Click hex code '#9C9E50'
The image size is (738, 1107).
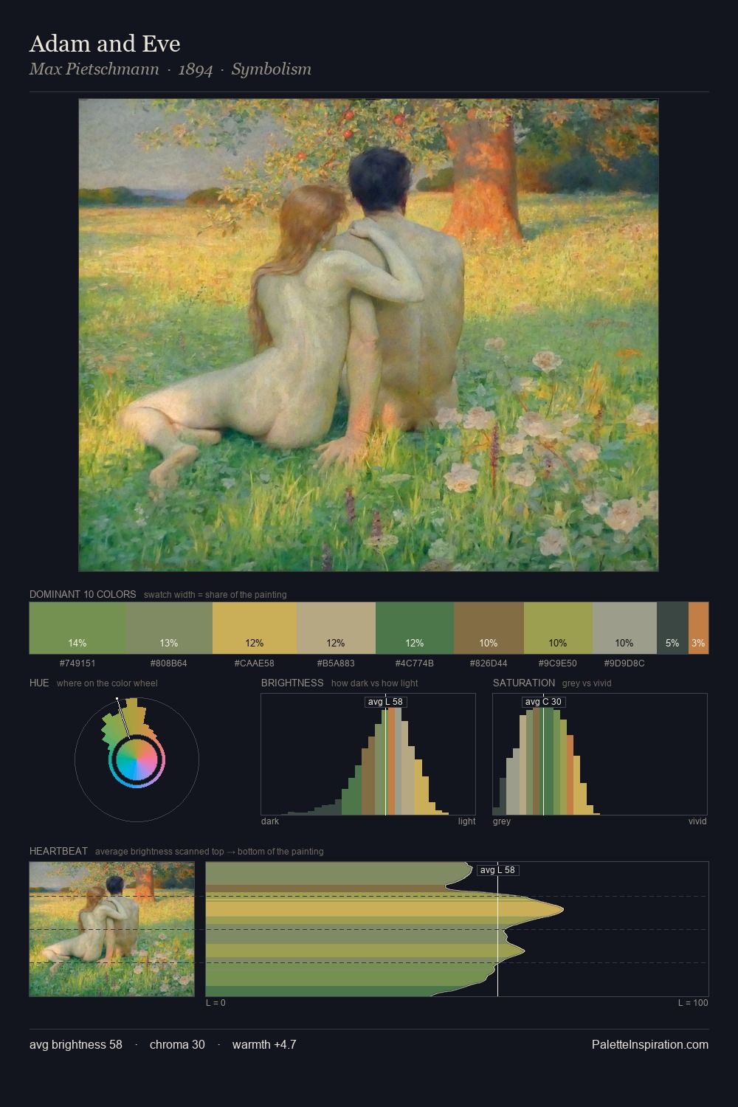tap(558, 663)
